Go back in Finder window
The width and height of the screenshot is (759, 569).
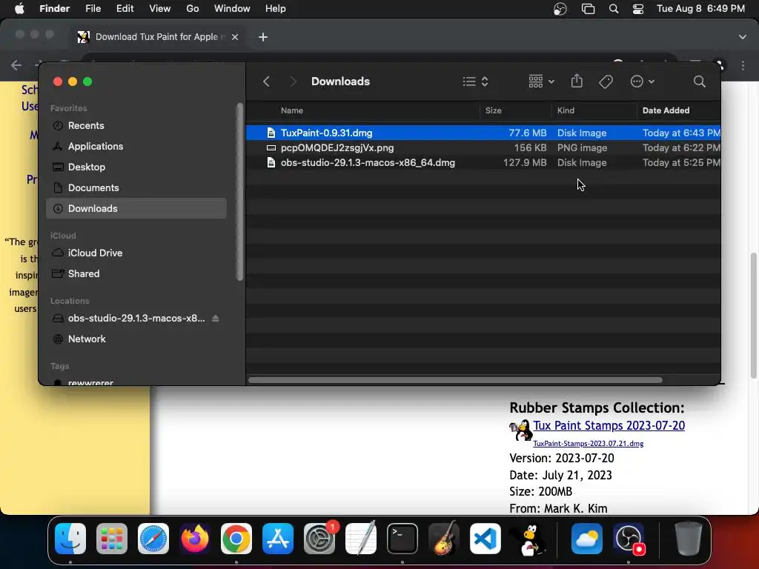click(266, 81)
